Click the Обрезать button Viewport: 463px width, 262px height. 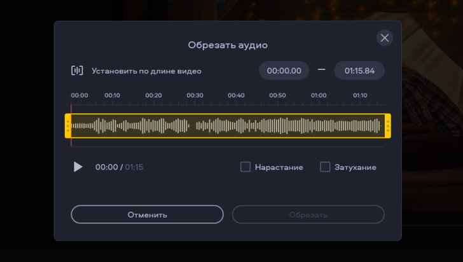(x=308, y=214)
